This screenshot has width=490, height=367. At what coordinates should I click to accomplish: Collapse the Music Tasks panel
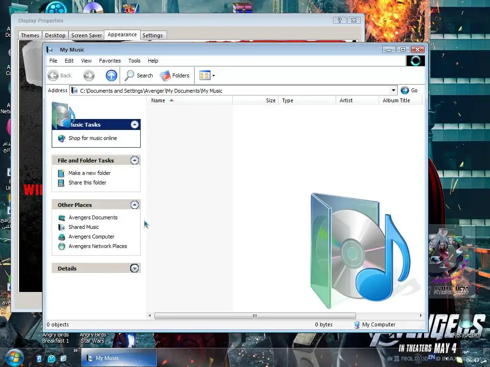[x=134, y=125]
